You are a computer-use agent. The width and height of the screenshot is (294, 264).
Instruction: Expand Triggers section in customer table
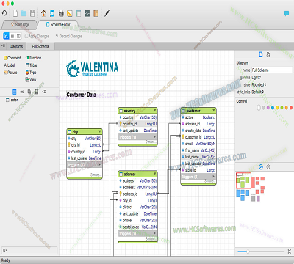tap(198, 177)
